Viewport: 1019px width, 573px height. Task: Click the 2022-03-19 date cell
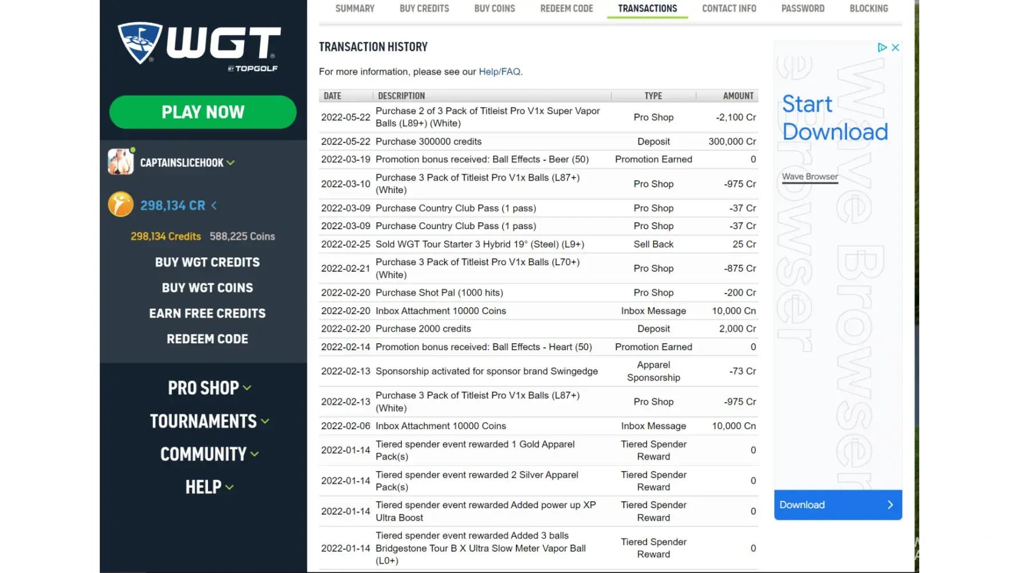pos(346,159)
